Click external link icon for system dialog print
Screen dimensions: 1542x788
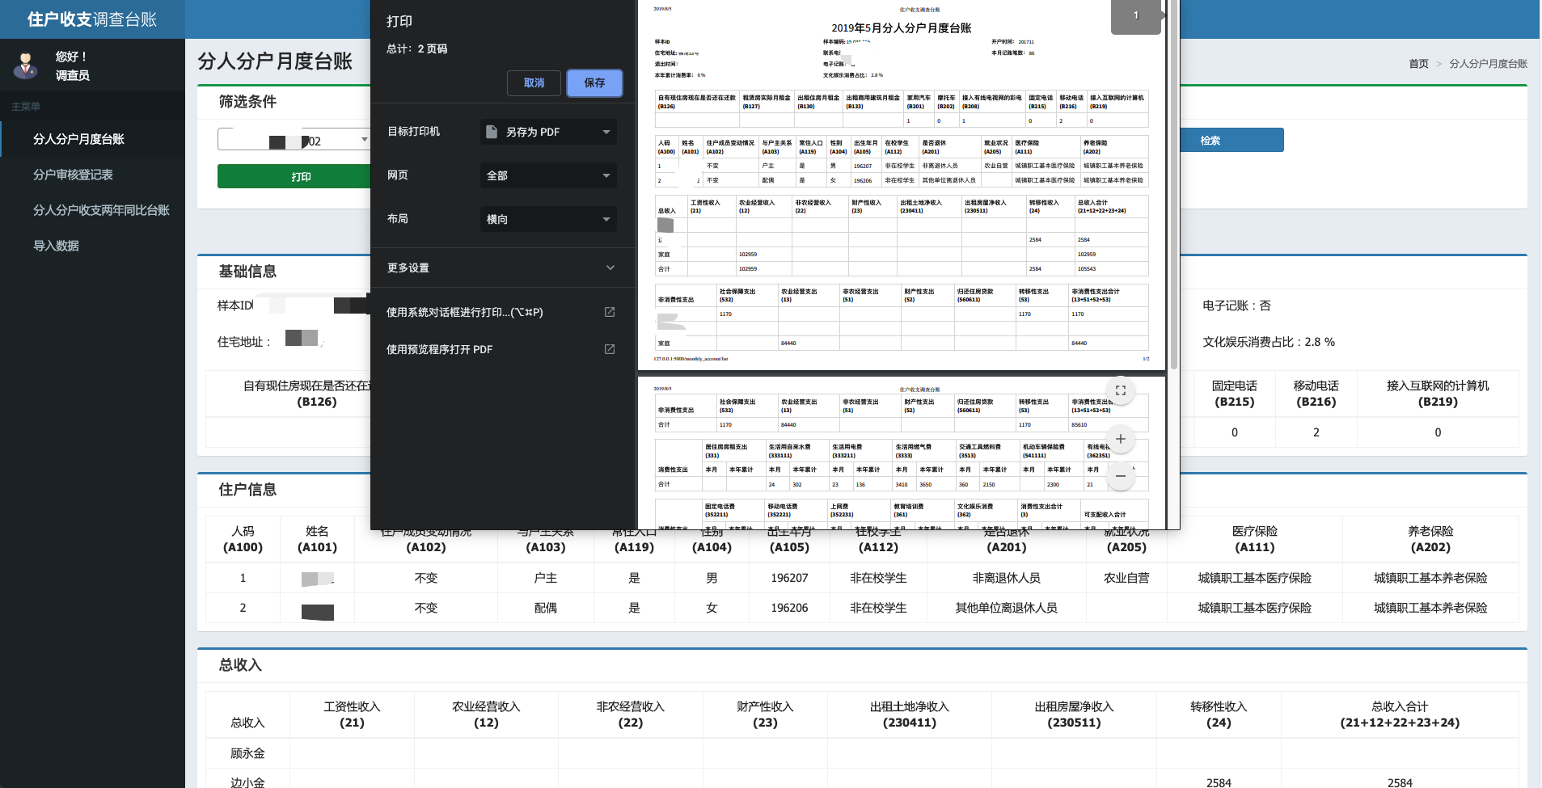pos(610,312)
